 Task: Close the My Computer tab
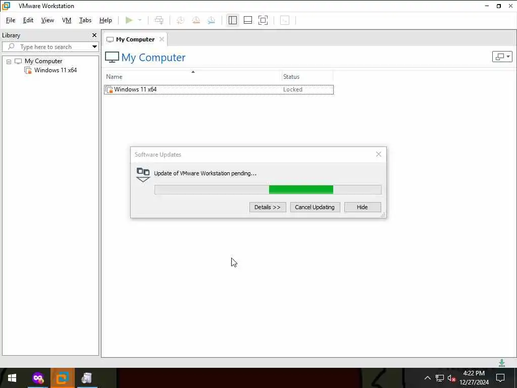(162, 39)
